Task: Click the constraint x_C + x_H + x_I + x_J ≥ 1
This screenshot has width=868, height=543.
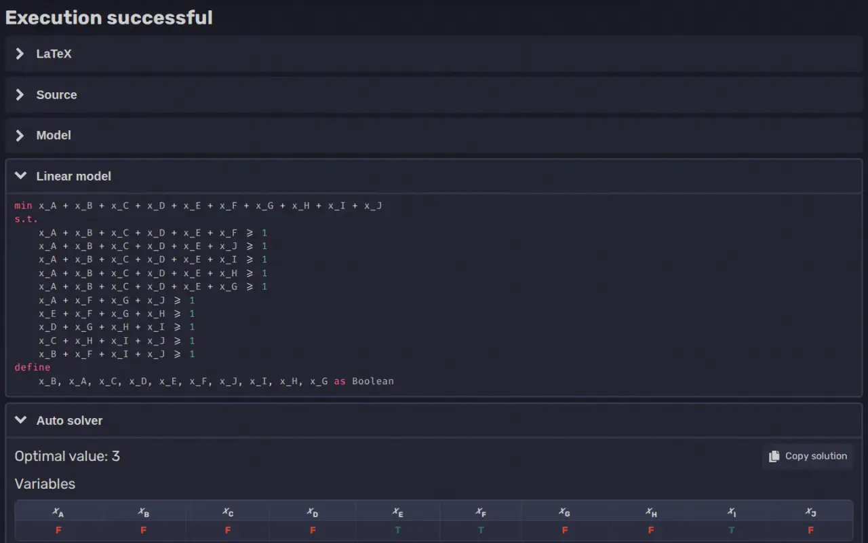Action: pyautogui.click(x=117, y=341)
